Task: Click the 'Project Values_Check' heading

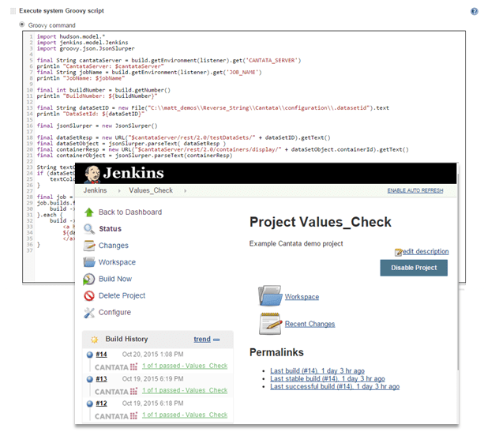Action: click(321, 222)
